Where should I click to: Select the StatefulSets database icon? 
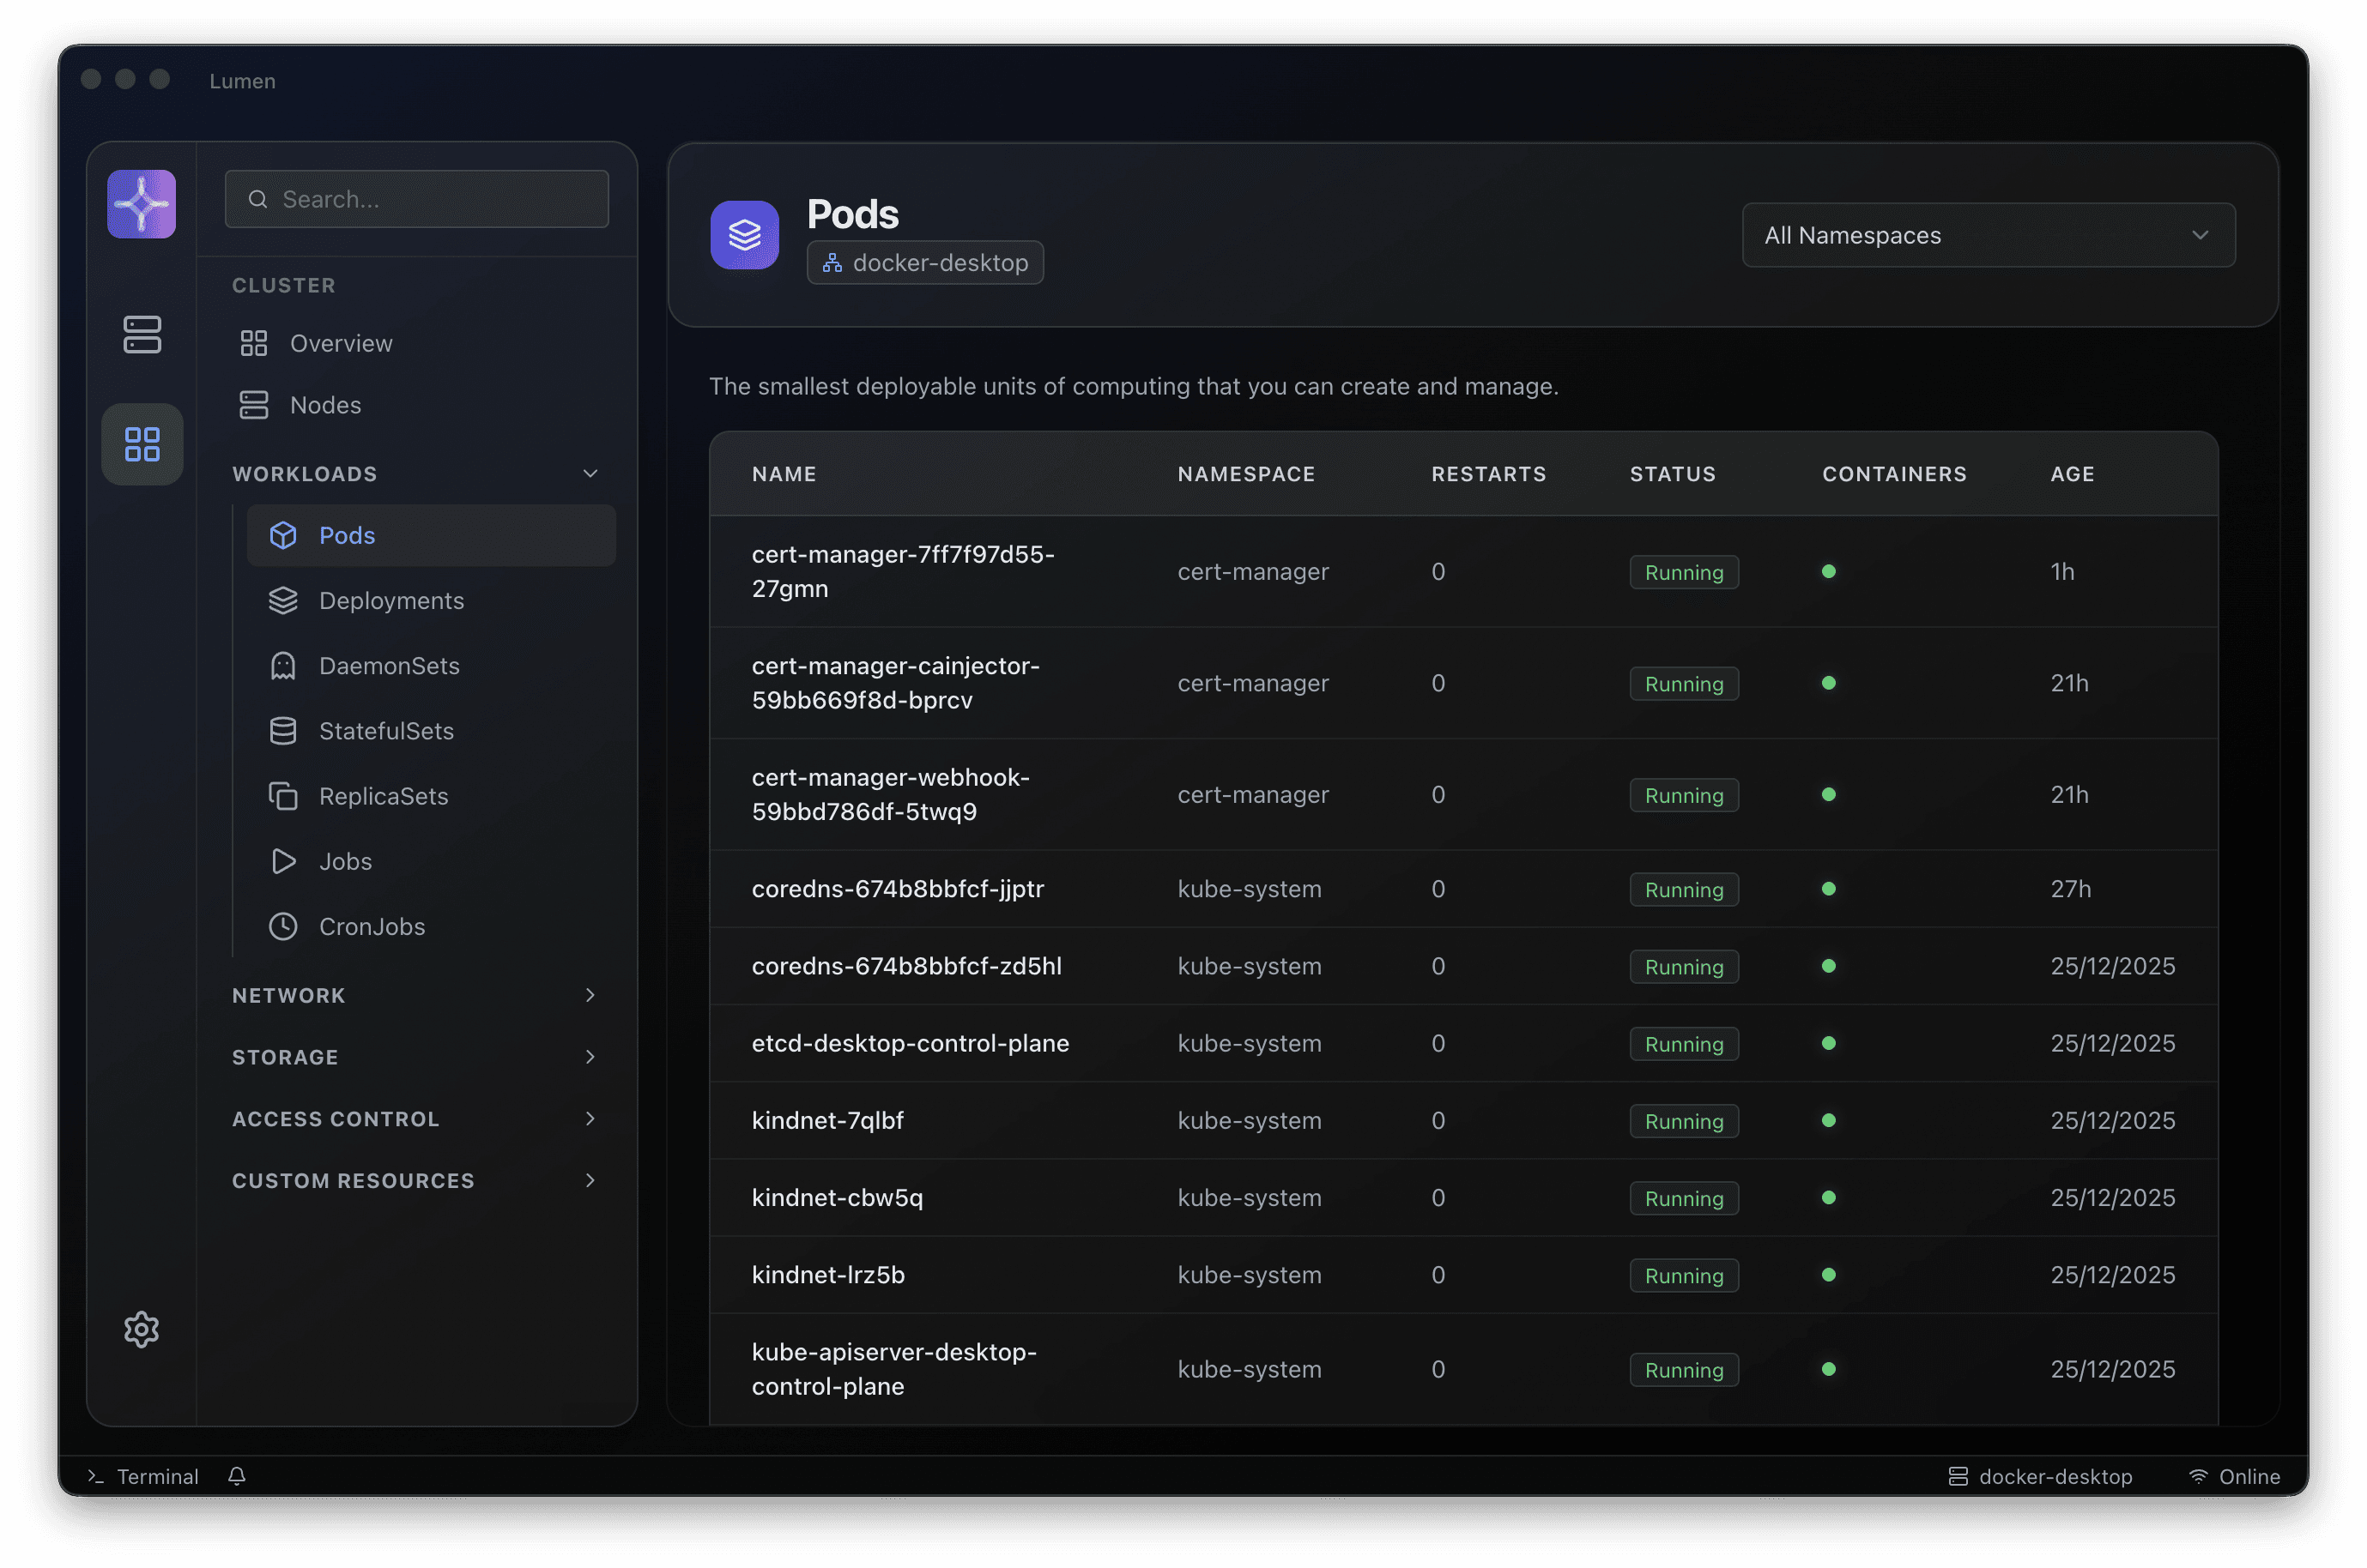[x=284, y=730]
